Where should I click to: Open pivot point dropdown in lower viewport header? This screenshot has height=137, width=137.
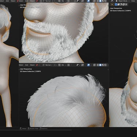(x=55, y=65)
